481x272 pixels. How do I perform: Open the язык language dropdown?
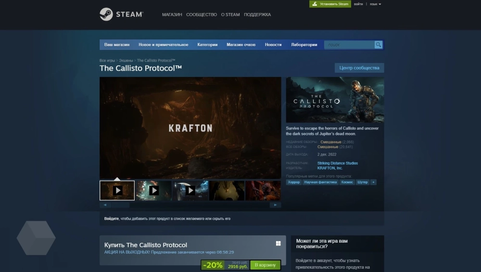click(375, 4)
